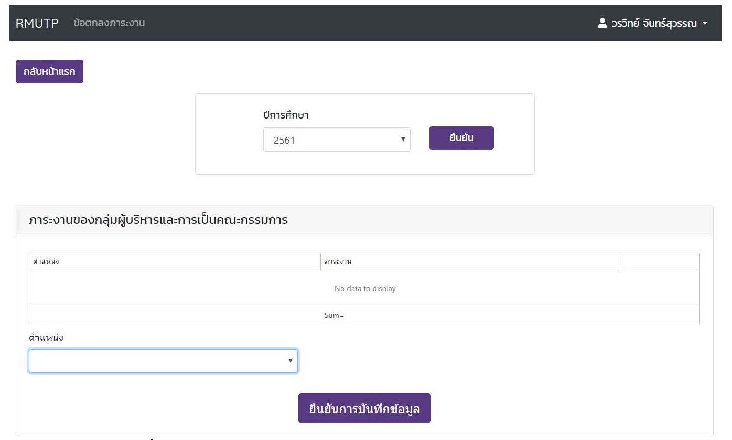Click the Sum= footer cell

[x=334, y=316]
